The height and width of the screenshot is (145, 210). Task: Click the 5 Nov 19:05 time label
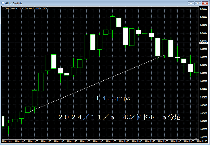click(x=46, y=141)
